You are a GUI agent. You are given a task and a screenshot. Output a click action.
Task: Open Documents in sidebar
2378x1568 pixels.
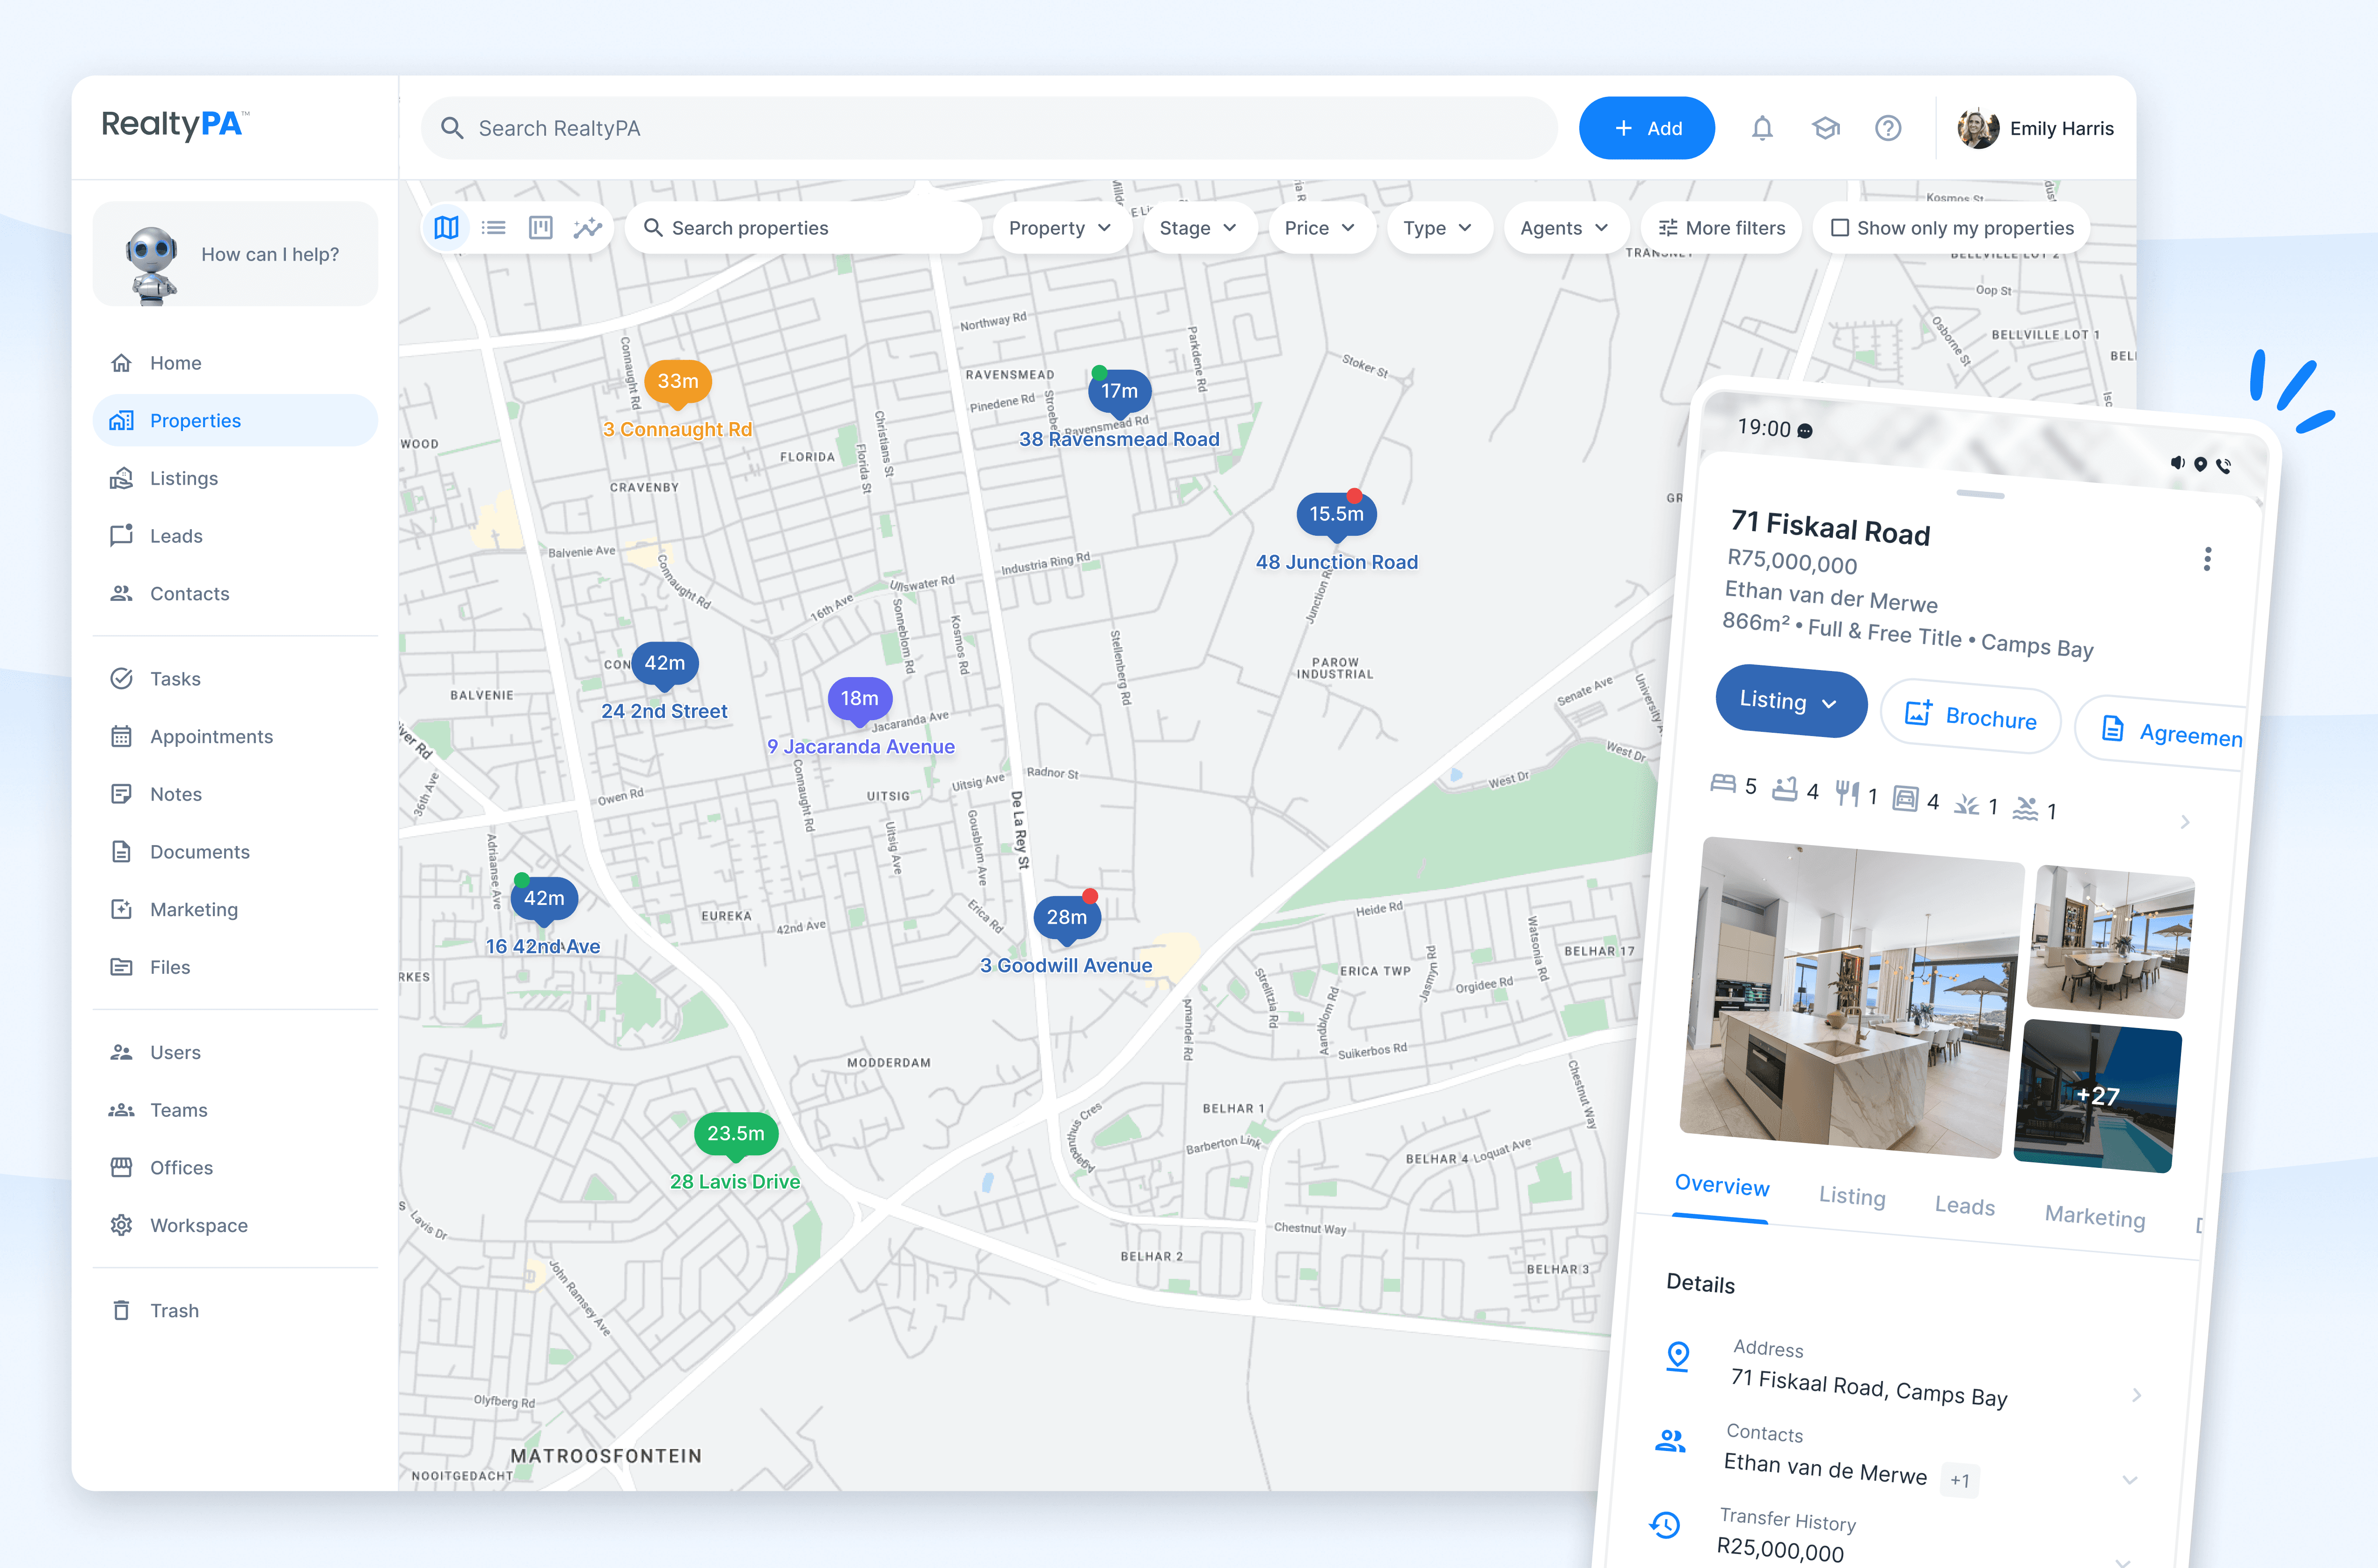point(235,852)
